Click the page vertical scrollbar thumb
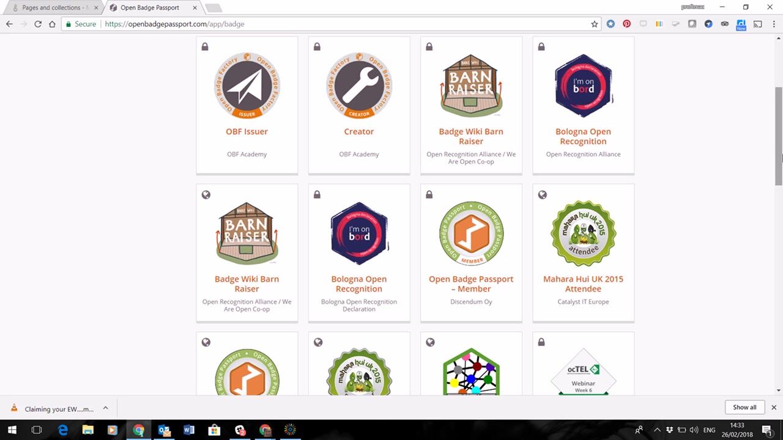The width and height of the screenshot is (783, 440). pyautogui.click(x=779, y=136)
